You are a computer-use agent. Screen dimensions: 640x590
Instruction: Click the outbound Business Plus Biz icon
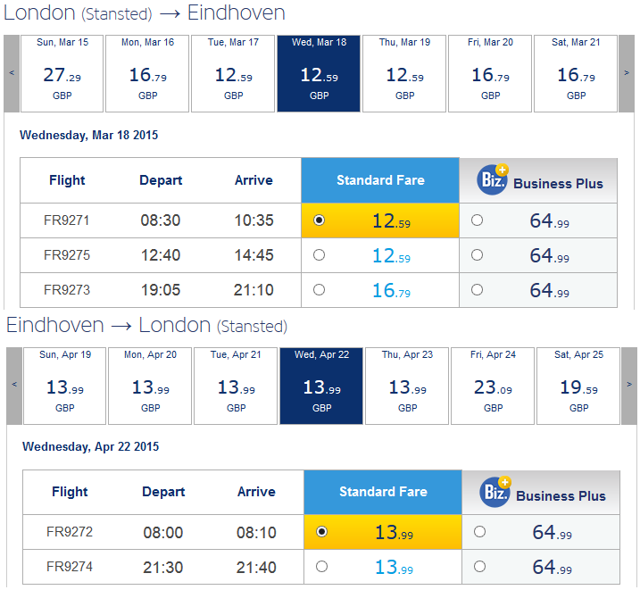494,181
